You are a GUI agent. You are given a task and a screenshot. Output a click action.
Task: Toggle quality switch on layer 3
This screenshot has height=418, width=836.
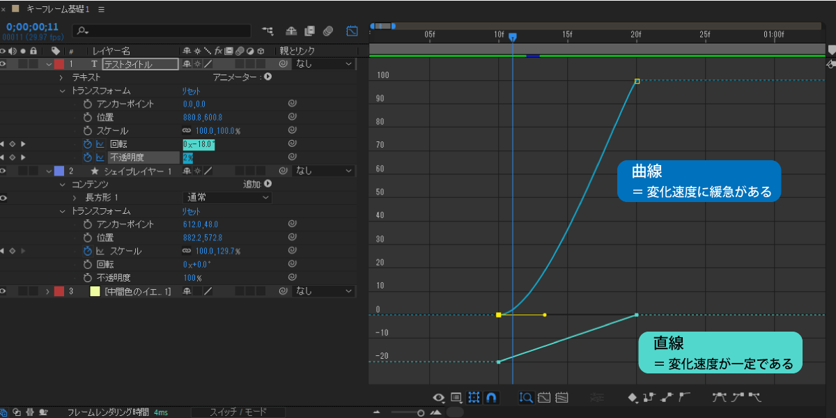point(208,291)
